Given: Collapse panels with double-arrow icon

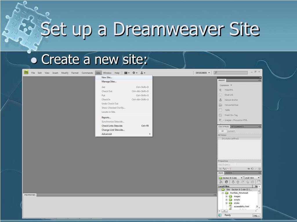Looking at the screenshot, I should (260, 77).
